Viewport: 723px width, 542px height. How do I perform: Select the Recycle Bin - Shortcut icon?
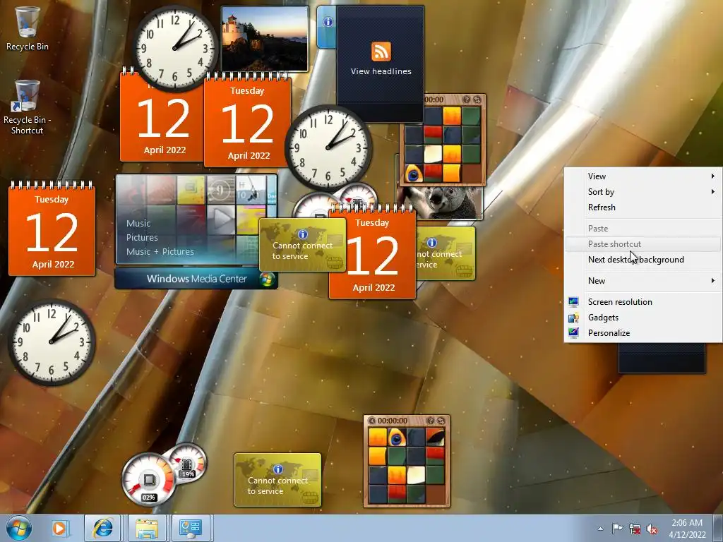pos(27,107)
